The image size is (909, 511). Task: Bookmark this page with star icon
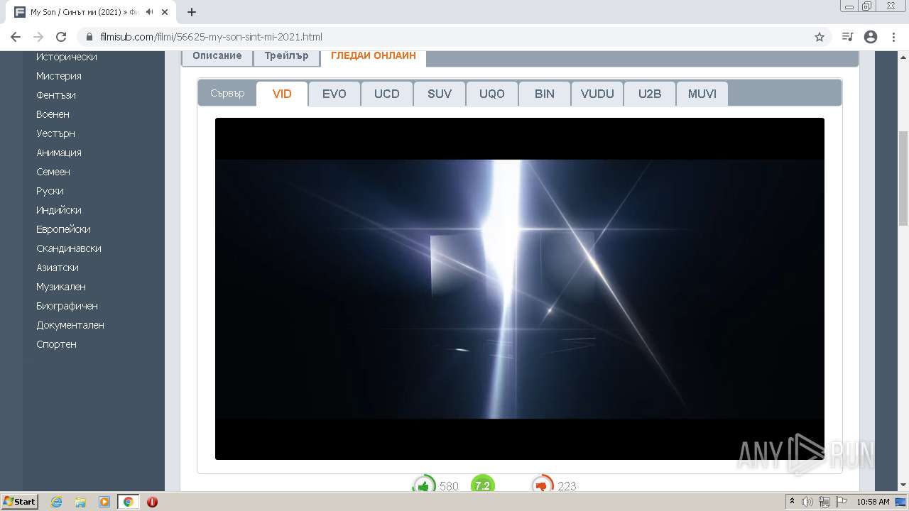tap(820, 37)
